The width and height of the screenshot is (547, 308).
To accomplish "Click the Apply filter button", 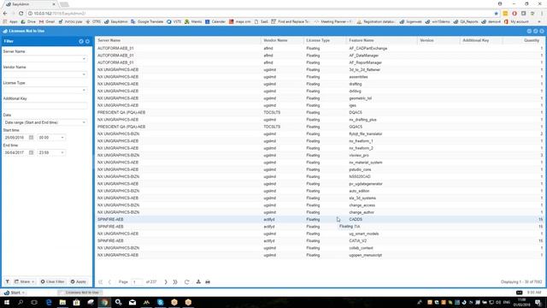I will pyautogui.click(x=79, y=281).
